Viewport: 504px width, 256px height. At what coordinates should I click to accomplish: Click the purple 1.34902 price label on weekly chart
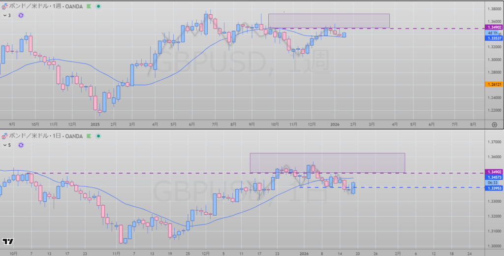point(494,28)
